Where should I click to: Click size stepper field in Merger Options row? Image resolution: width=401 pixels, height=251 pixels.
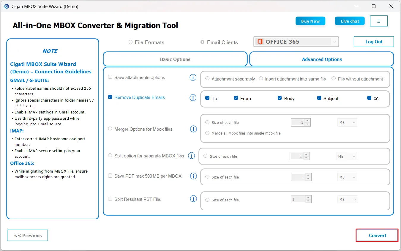[301, 122]
